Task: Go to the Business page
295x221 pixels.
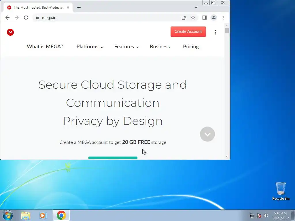Action: coord(160,47)
